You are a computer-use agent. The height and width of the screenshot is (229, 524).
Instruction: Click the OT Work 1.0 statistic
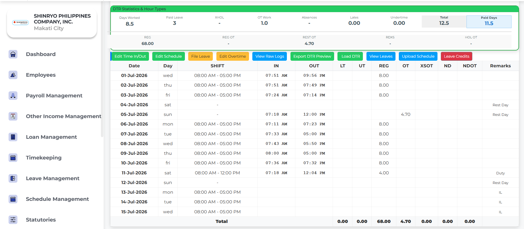coord(264,21)
